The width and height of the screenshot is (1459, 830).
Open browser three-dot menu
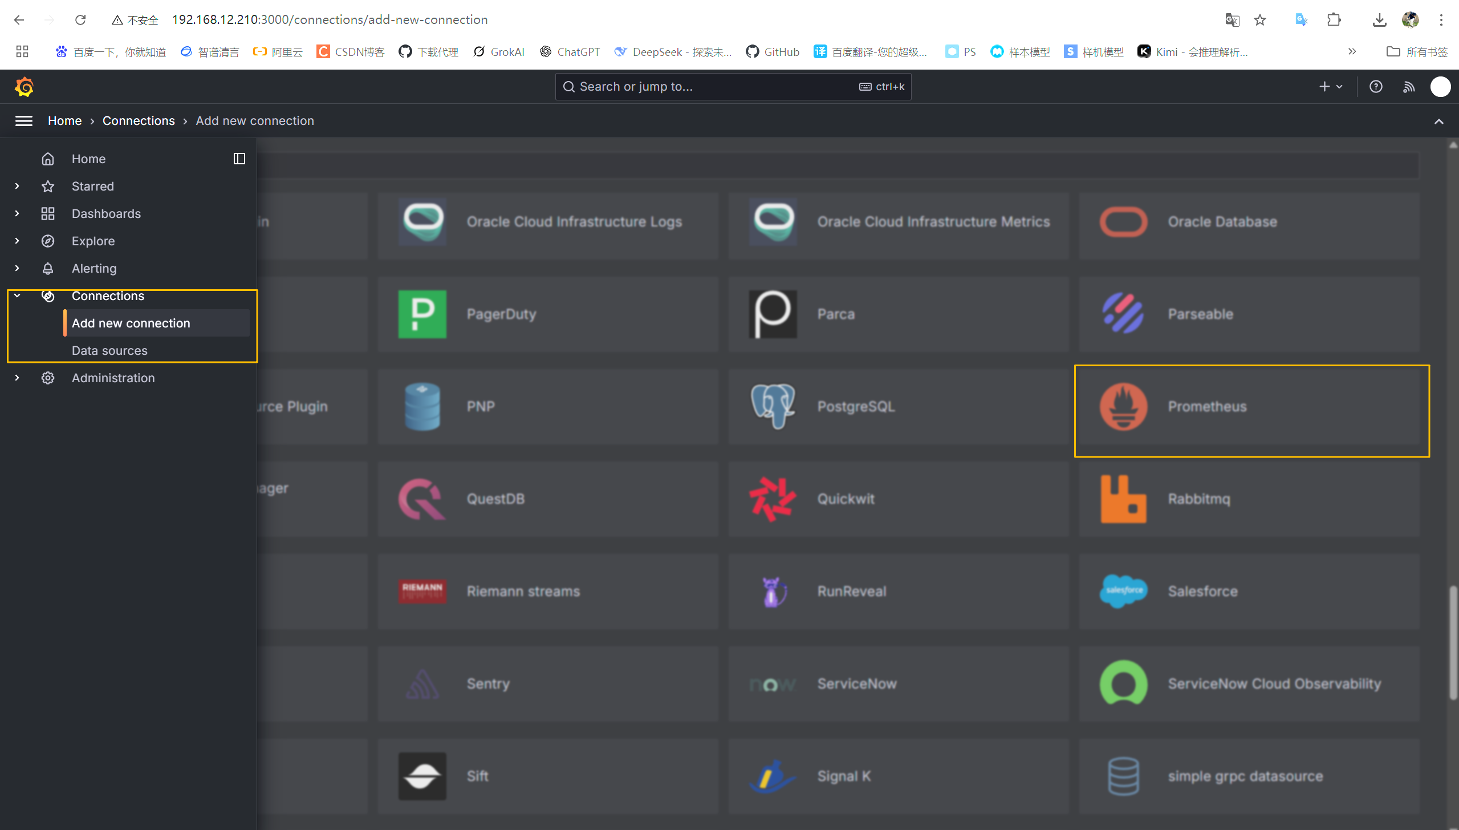(x=1441, y=20)
